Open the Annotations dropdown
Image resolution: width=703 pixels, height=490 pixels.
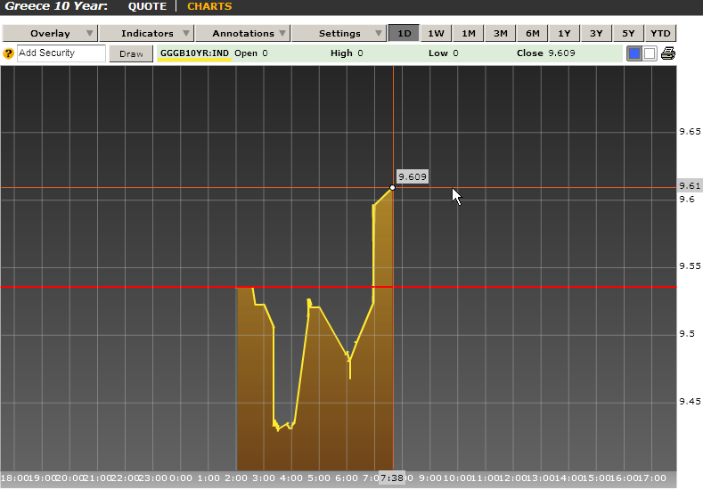(x=243, y=33)
